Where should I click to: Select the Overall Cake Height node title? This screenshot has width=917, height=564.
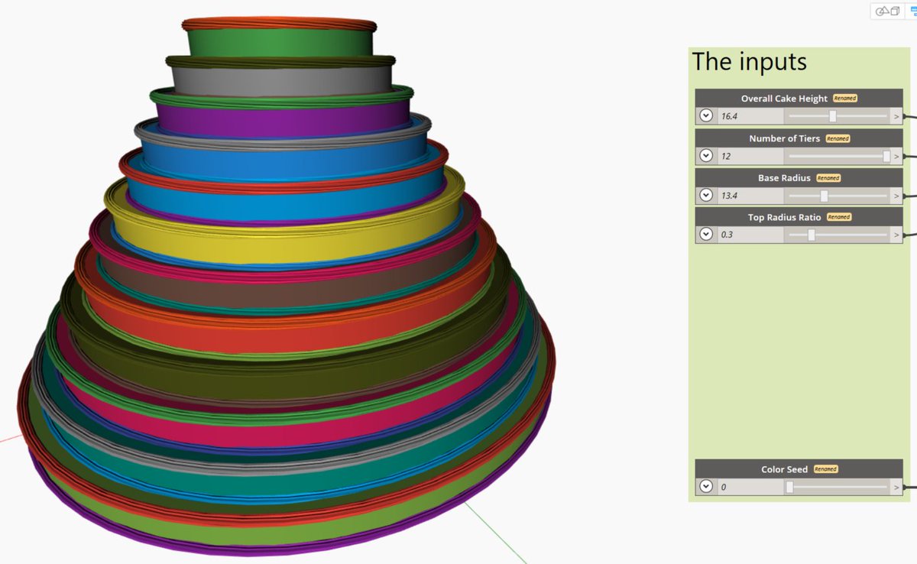coord(784,99)
